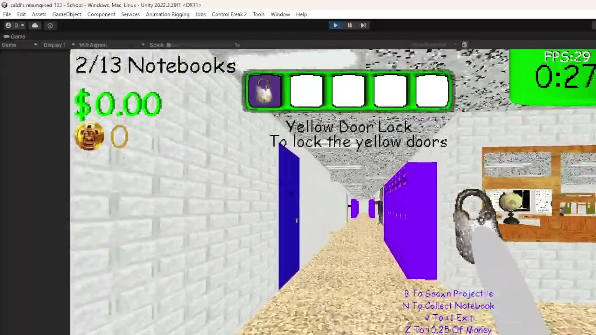Screen dimensions: 596x335
Task: Open the Control Freak 2 menu
Action: click(229, 14)
